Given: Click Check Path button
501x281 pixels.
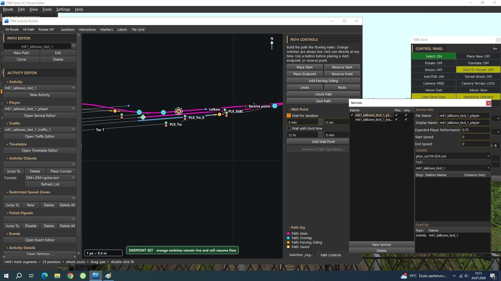Looking at the screenshot, I should [x=323, y=94].
